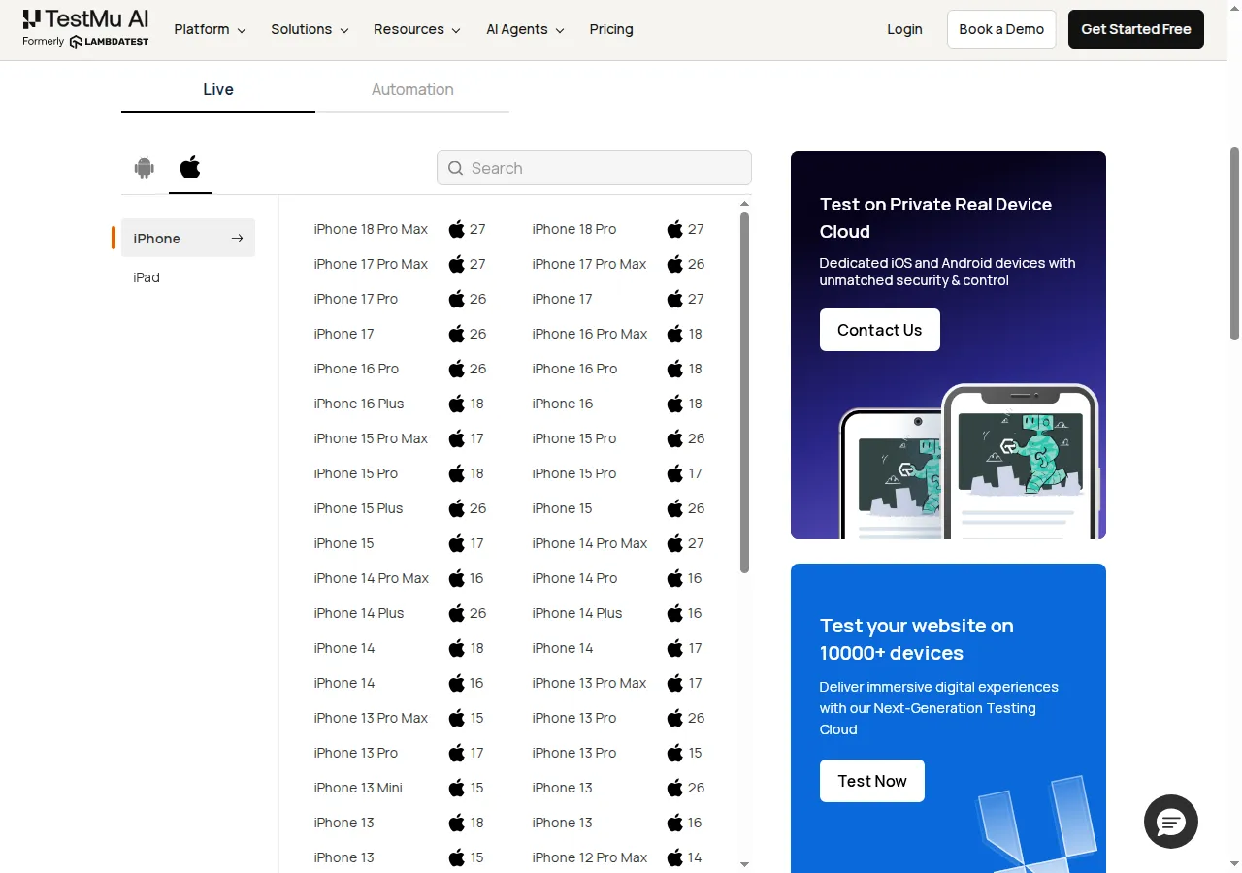The height and width of the screenshot is (873, 1242).
Task: Click the Apple icon for iPhone 14 Pro Max, iOS 16
Action: (457, 578)
